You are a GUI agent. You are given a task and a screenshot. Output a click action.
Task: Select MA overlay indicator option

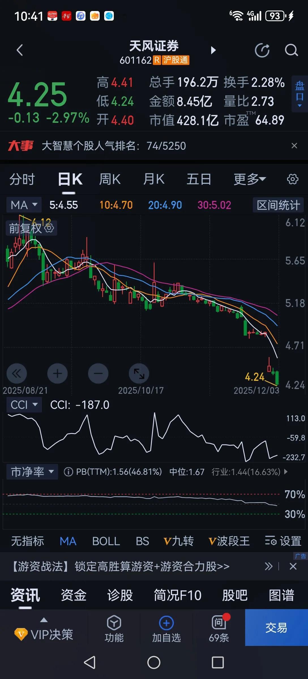(68, 541)
